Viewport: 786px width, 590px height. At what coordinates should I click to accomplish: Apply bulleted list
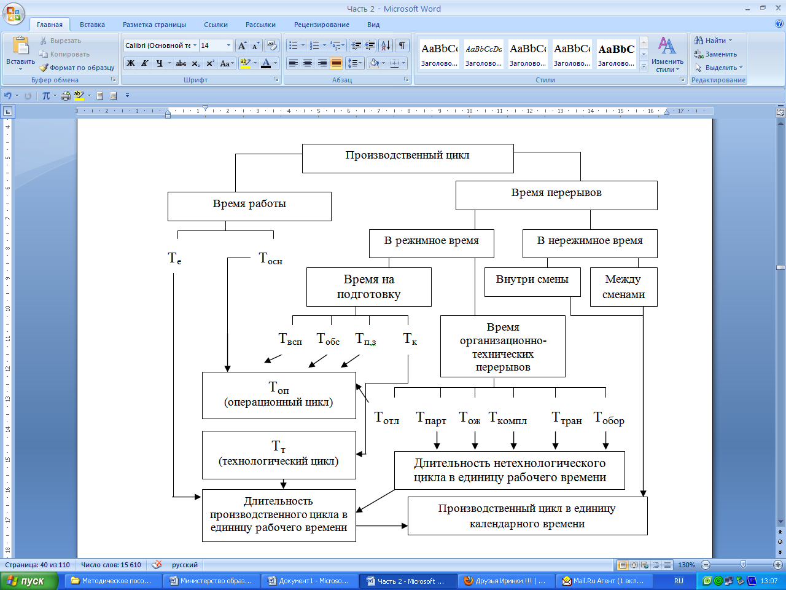294,45
